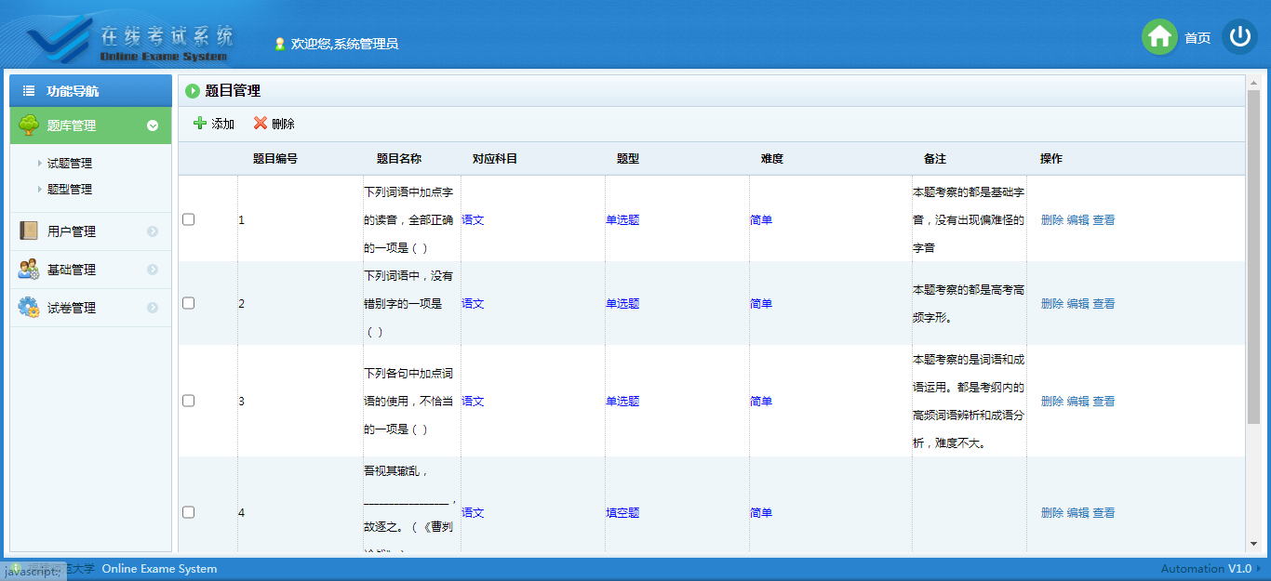
Task: Expand the 试卷管理 section arrow
Action: pos(153,308)
